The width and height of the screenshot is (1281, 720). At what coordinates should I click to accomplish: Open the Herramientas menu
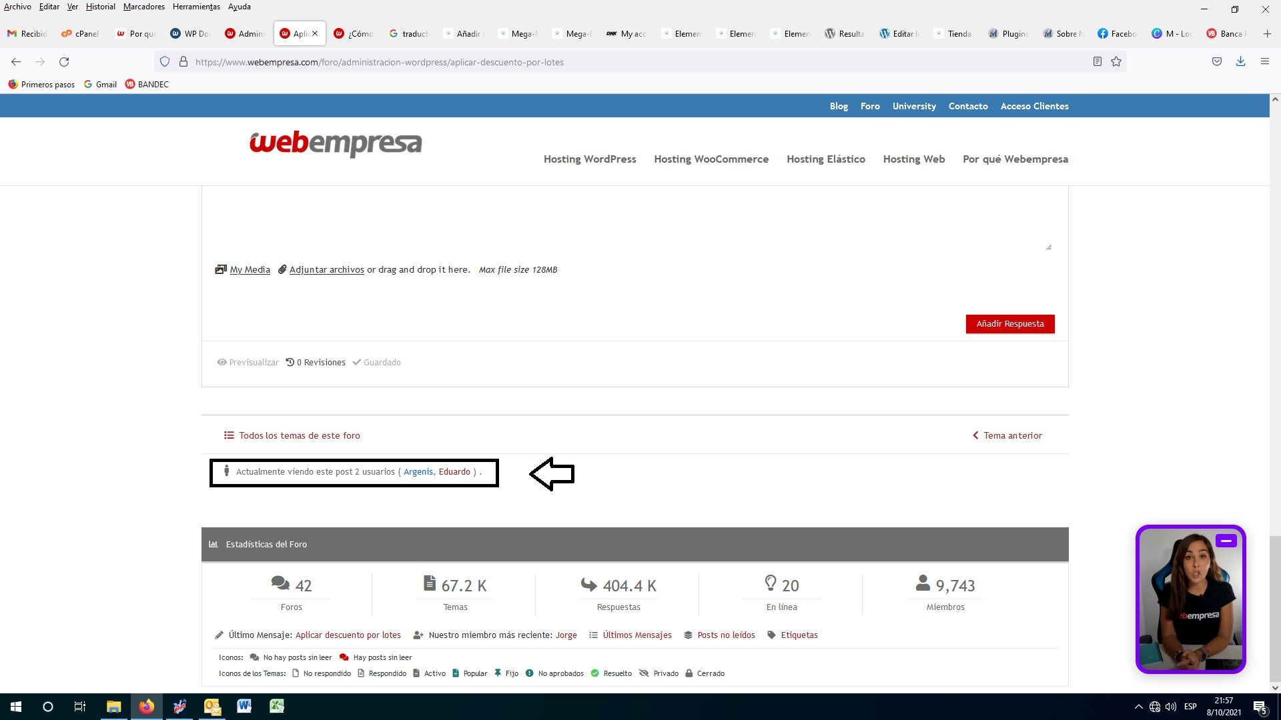point(196,7)
